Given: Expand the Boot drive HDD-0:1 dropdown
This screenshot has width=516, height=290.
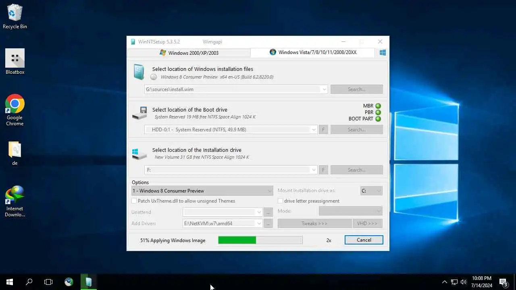Looking at the screenshot, I should pos(314,130).
